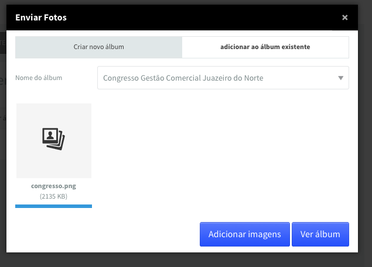The image size is (372, 267).
Task: Click the Enviar Fotos dialog title
Action: 41,18
